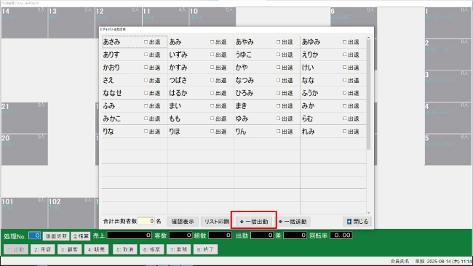Close the dialog with the 閉じる button
Screen dimensions: 473x266
coord(357,222)
